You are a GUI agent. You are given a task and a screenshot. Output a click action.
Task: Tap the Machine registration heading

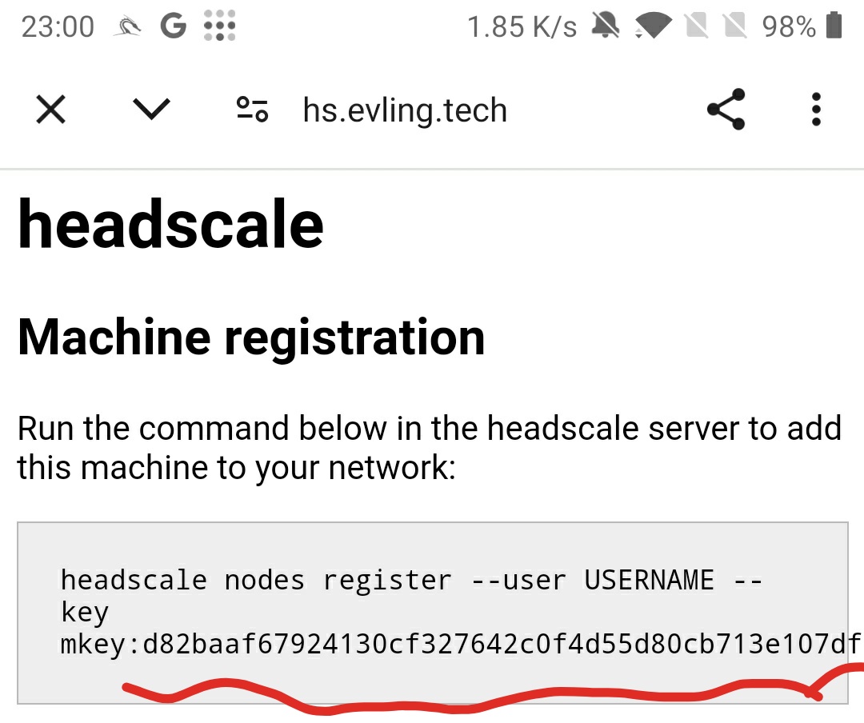251,338
